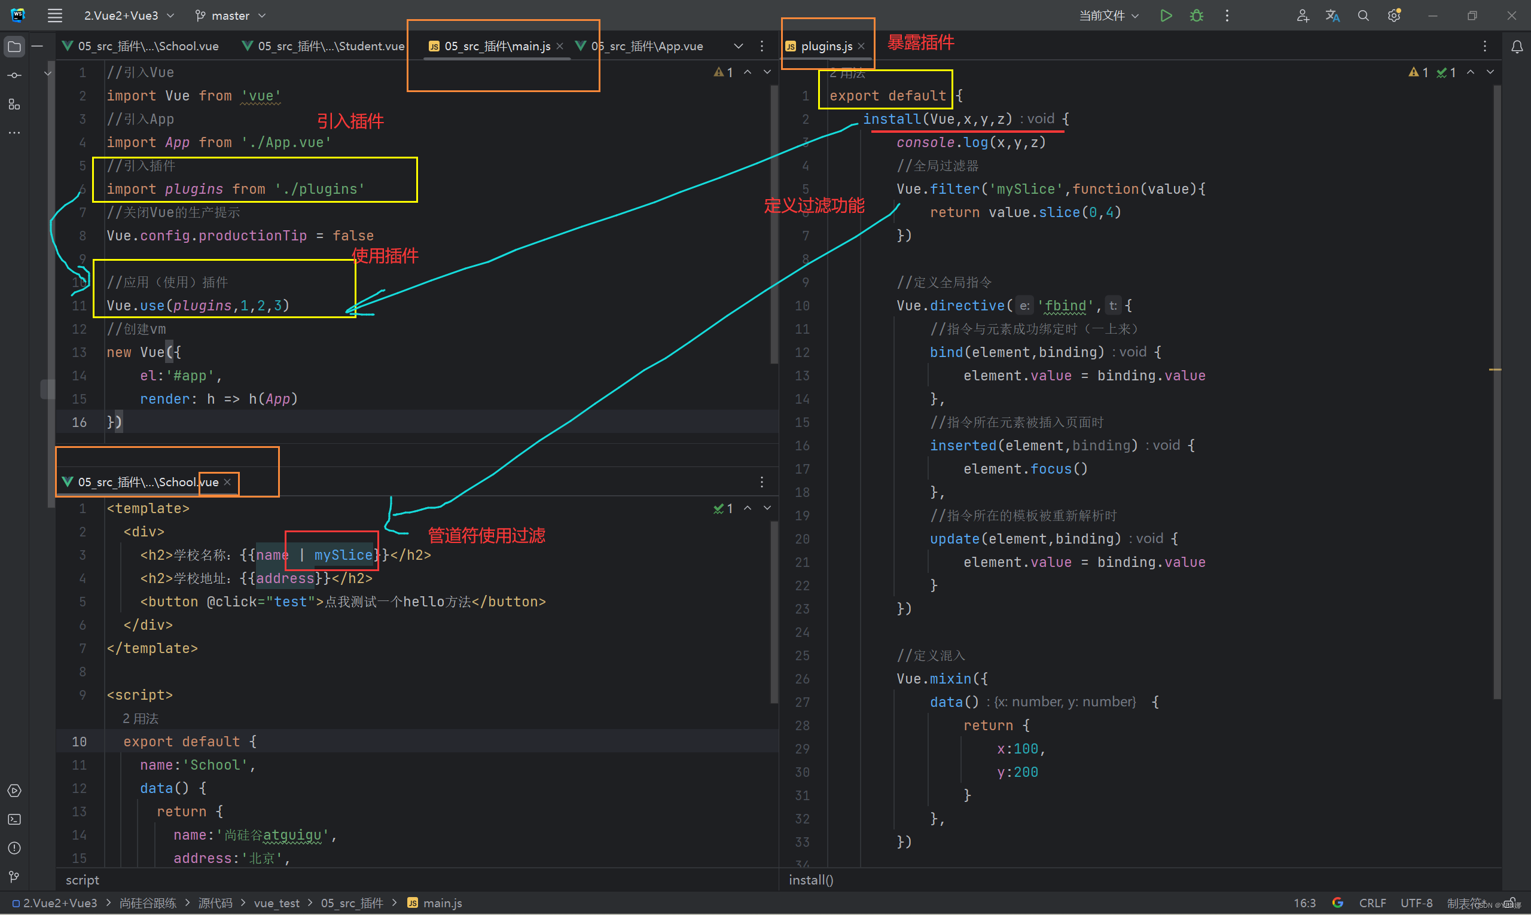Open the 当前文件 run configuration dropdown
Screen dimensions: 1531x915
point(1109,16)
